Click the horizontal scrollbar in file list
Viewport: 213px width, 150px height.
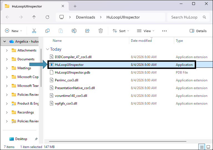click(x=118, y=141)
